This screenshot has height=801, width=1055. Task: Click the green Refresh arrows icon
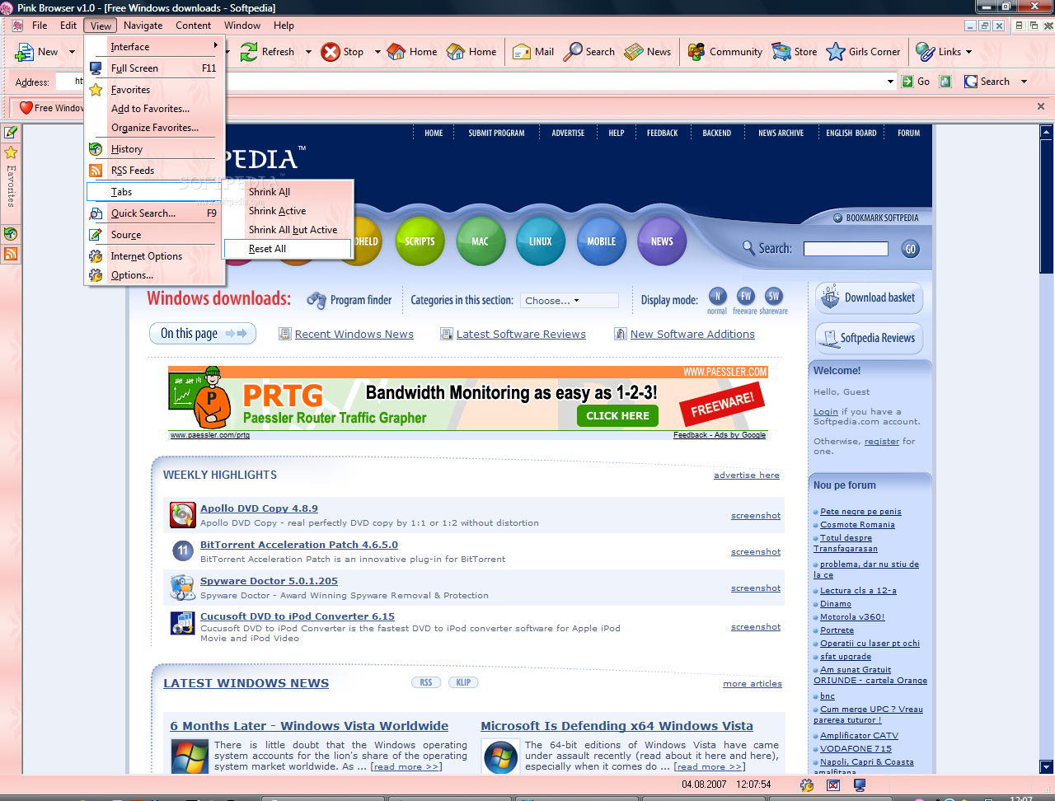click(x=249, y=52)
